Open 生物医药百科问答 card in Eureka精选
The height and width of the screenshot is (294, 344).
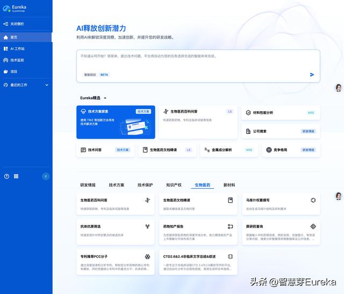coord(198,122)
